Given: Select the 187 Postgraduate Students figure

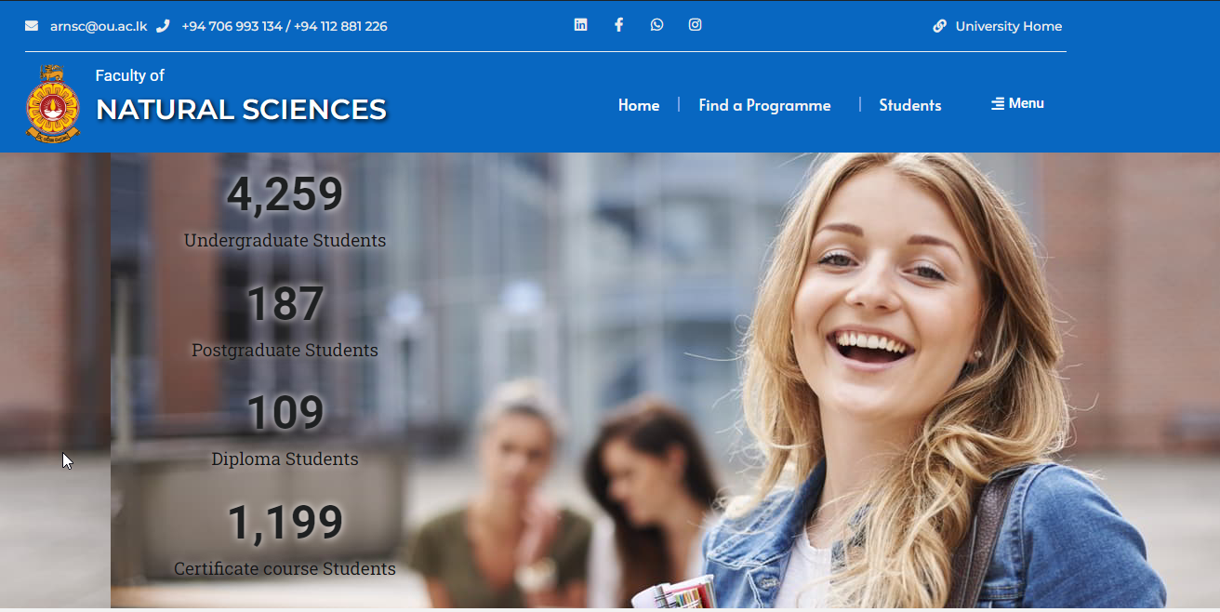Looking at the screenshot, I should [285, 305].
